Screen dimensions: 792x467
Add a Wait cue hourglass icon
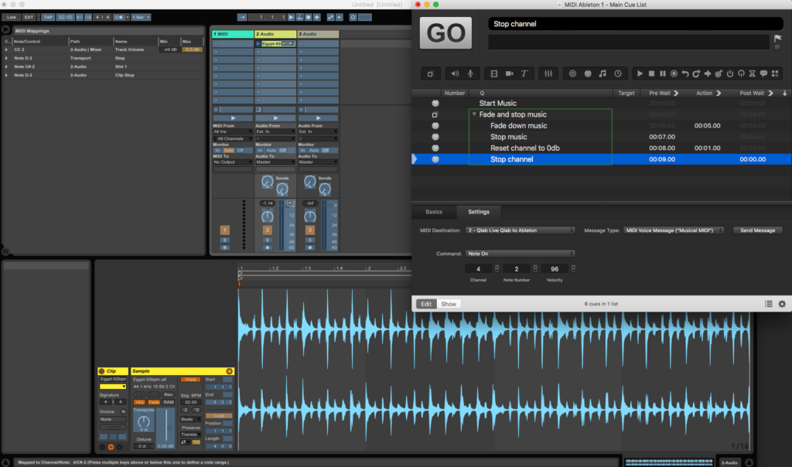pos(752,73)
